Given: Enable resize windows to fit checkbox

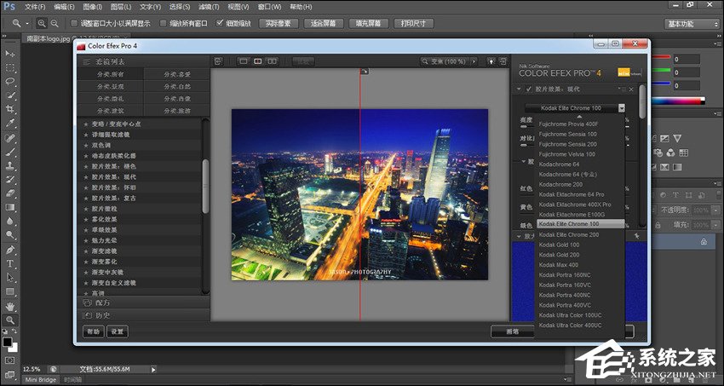Looking at the screenshot, I should tap(73, 23).
